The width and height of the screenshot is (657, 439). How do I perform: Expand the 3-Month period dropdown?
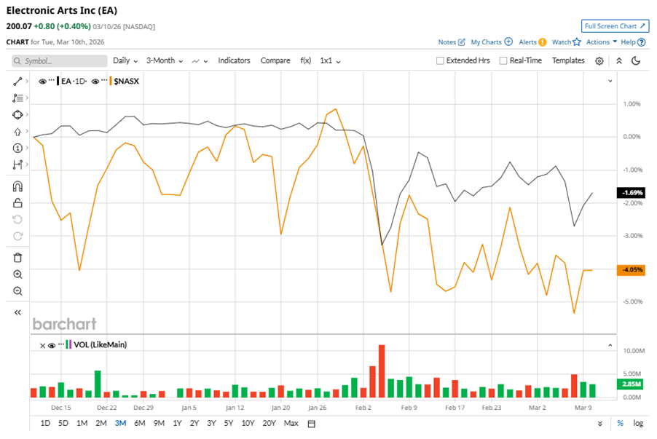[164, 61]
